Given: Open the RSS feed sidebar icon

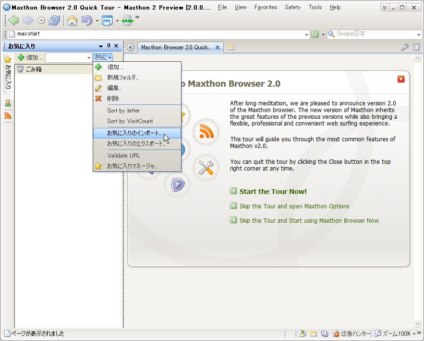Looking at the screenshot, I should pos(8,116).
